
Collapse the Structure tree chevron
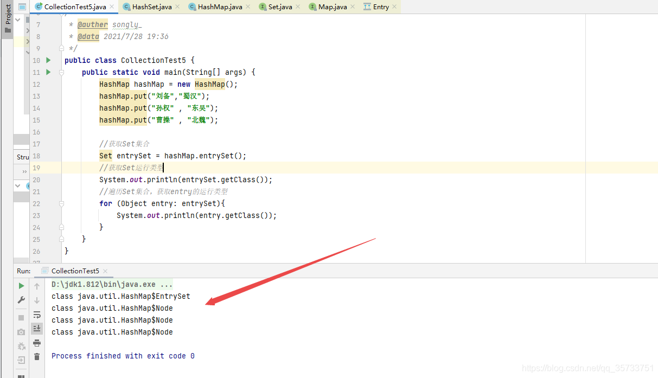click(18, 185)
